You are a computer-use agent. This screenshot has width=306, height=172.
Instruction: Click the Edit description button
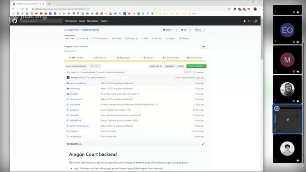pyautogui.click(x=203, y=47)
